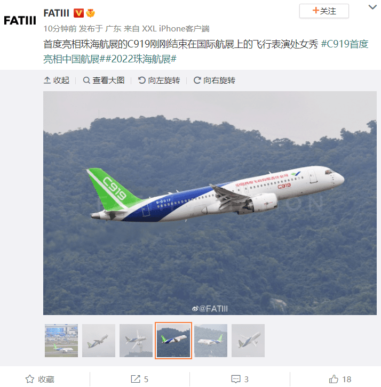Open comments via speech bubble icon
Image resolution: width=381 pixels, height=387 pixels.
coord(236,379)
